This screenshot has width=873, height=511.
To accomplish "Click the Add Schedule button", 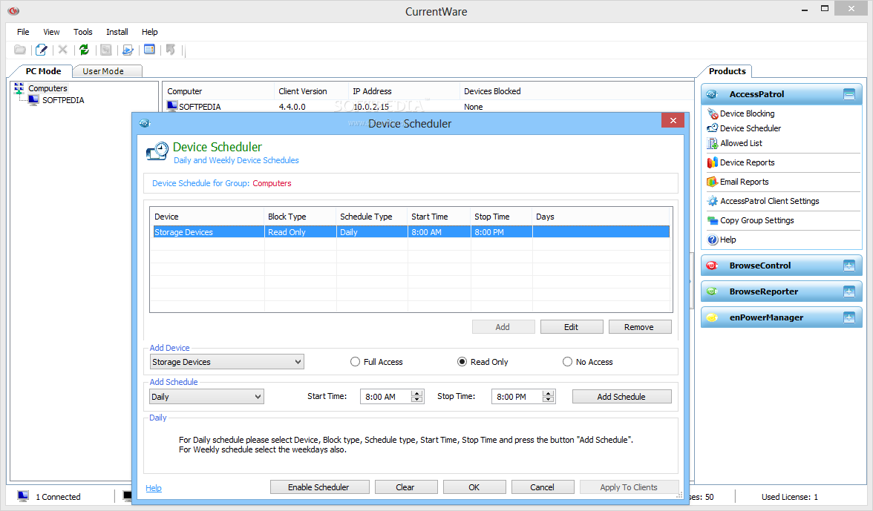I will click(x=621, y=397).
